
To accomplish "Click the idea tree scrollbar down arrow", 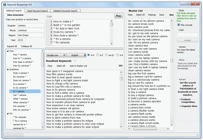I will [x=42, y=128].
